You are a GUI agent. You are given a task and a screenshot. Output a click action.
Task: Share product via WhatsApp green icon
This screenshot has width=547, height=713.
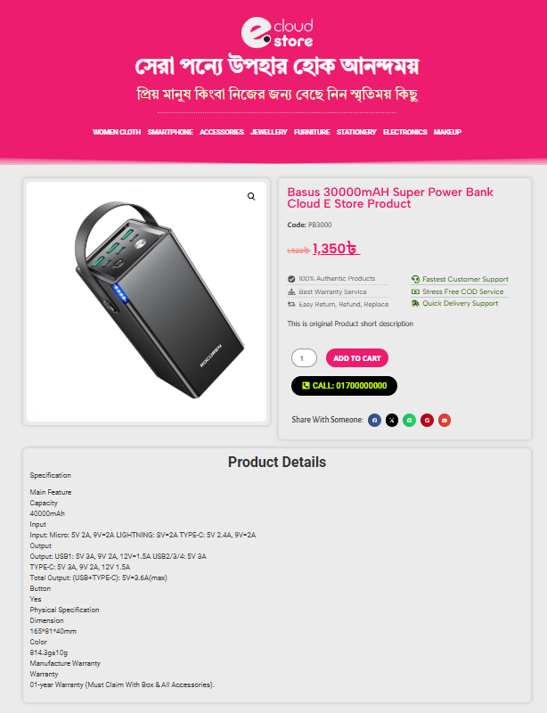tap(409, 420)
